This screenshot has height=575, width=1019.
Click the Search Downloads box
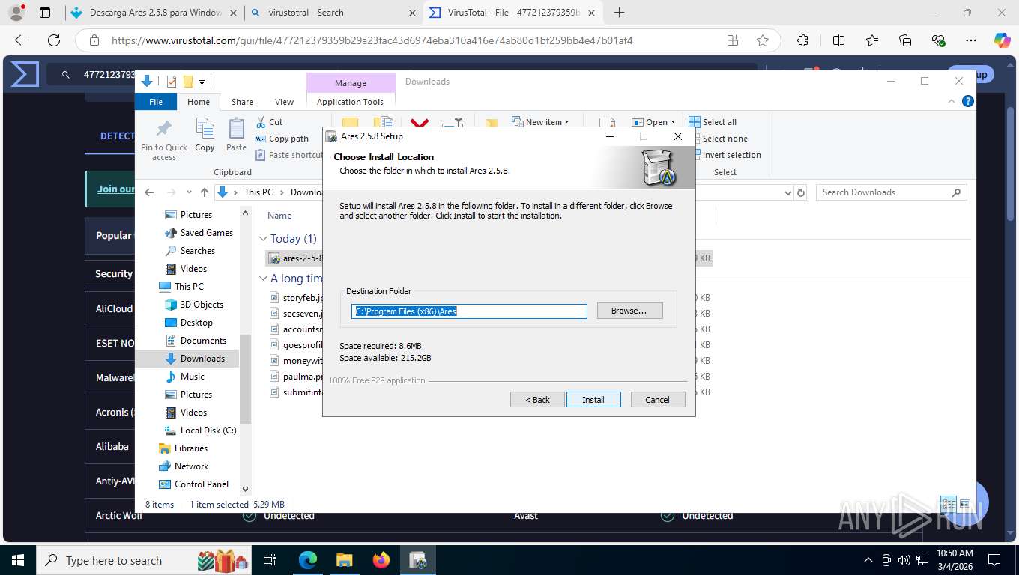(x=891, y=192)
